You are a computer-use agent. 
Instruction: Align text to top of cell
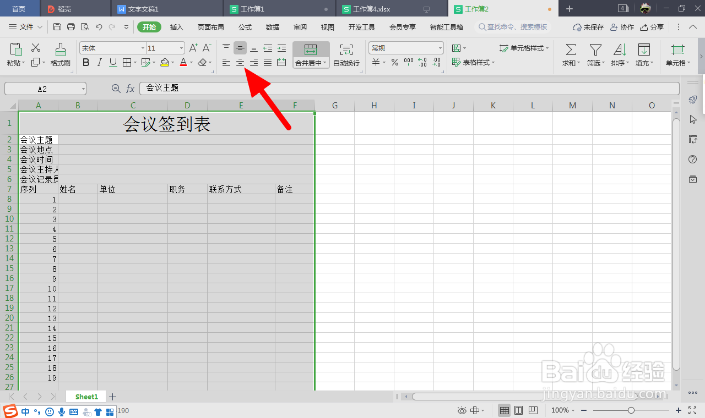[226, 48]
